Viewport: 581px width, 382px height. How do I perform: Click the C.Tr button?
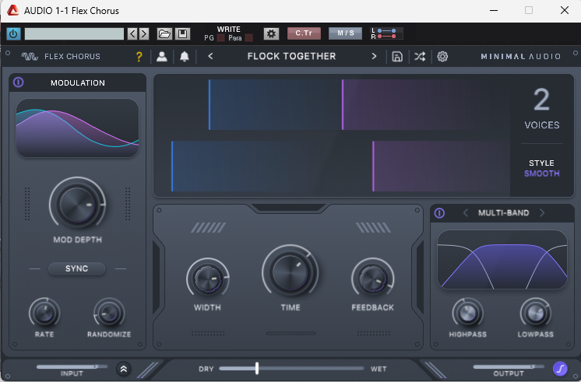[x=304, y=33]
